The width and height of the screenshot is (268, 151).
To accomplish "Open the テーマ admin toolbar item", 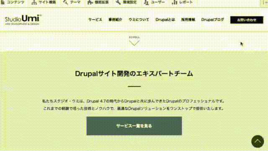I will point(72,3).
